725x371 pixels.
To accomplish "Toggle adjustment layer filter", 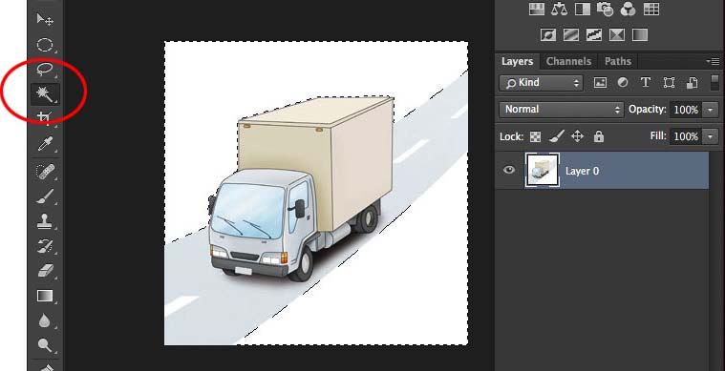I will pos(623,83).
